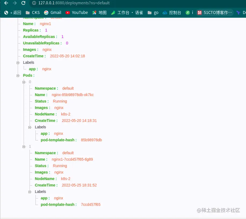Click the browser forward arrow

(x=15, y=3)
